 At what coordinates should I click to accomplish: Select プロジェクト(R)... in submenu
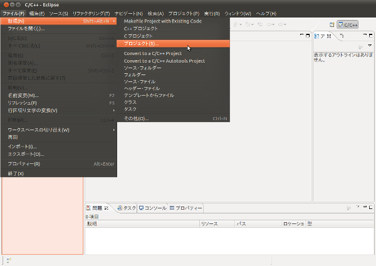pos(173,44)
